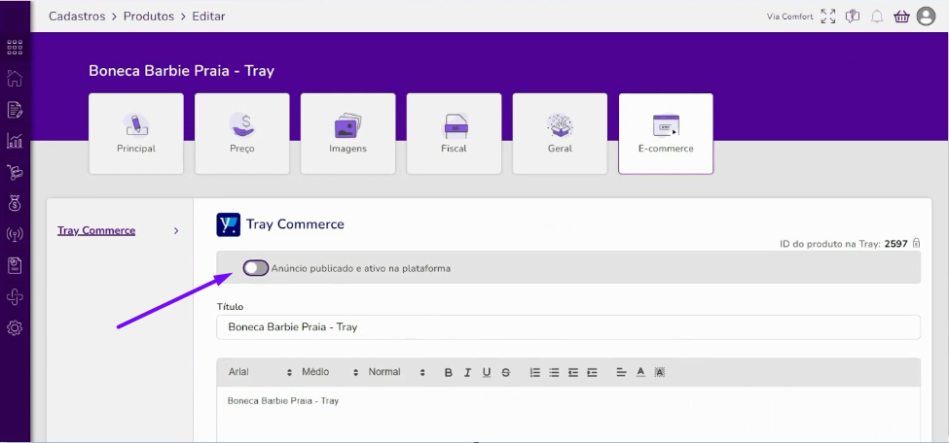Image resolution: width=949 pixels, height=443 pixels.
Task: Click the 'Anúncio publicado e ativo na plataforma' label
Action: [361, 268]
